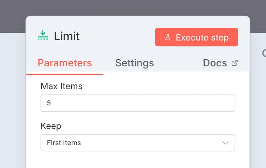Viewport: 266px width, 168px height.
Task: Click the flask icon in Execute step
Action: point(168,37)
